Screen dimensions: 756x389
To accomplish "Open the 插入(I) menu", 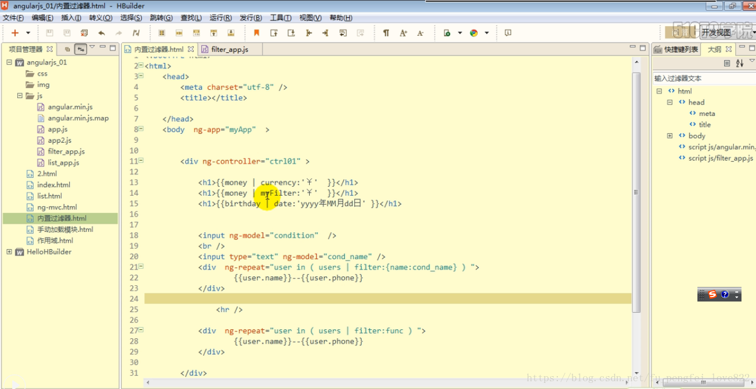I will tap(71, 18).
